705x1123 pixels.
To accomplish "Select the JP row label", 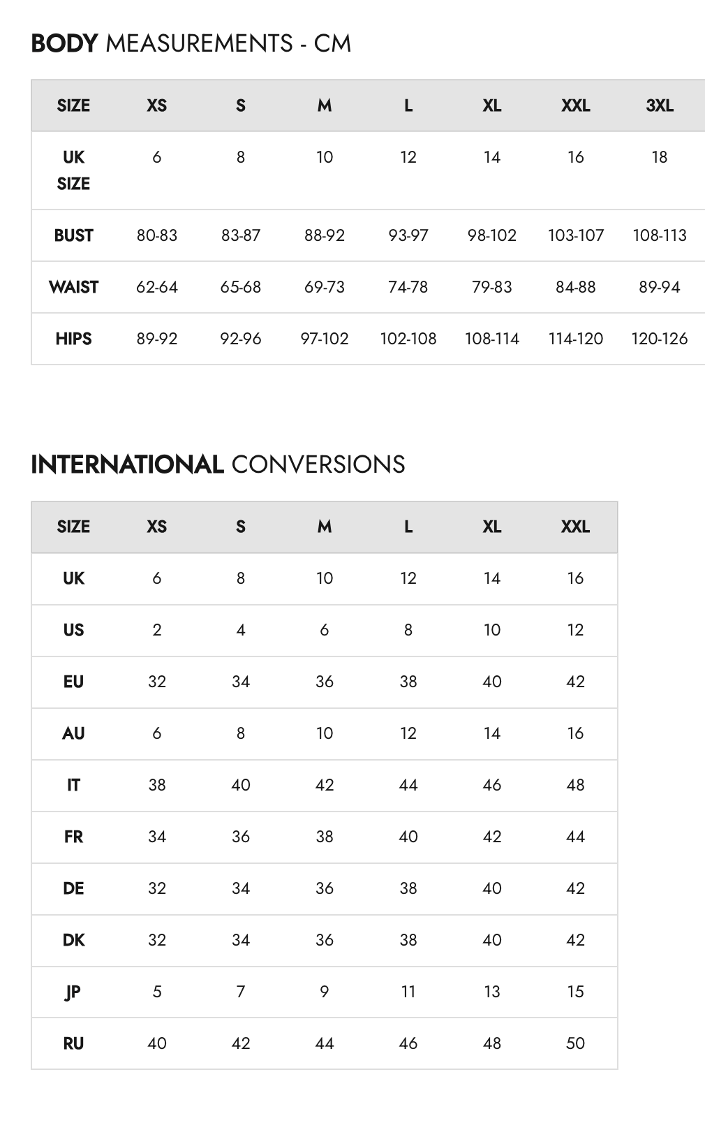I will tap(73, 992).
